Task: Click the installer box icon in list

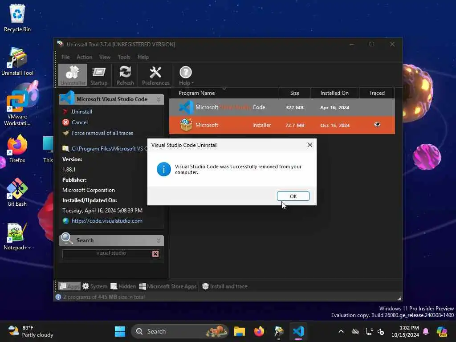Action: [x=186, y=125]
